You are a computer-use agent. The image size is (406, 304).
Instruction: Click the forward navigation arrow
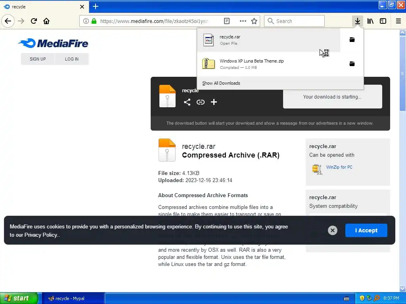(x=21, y=21)
